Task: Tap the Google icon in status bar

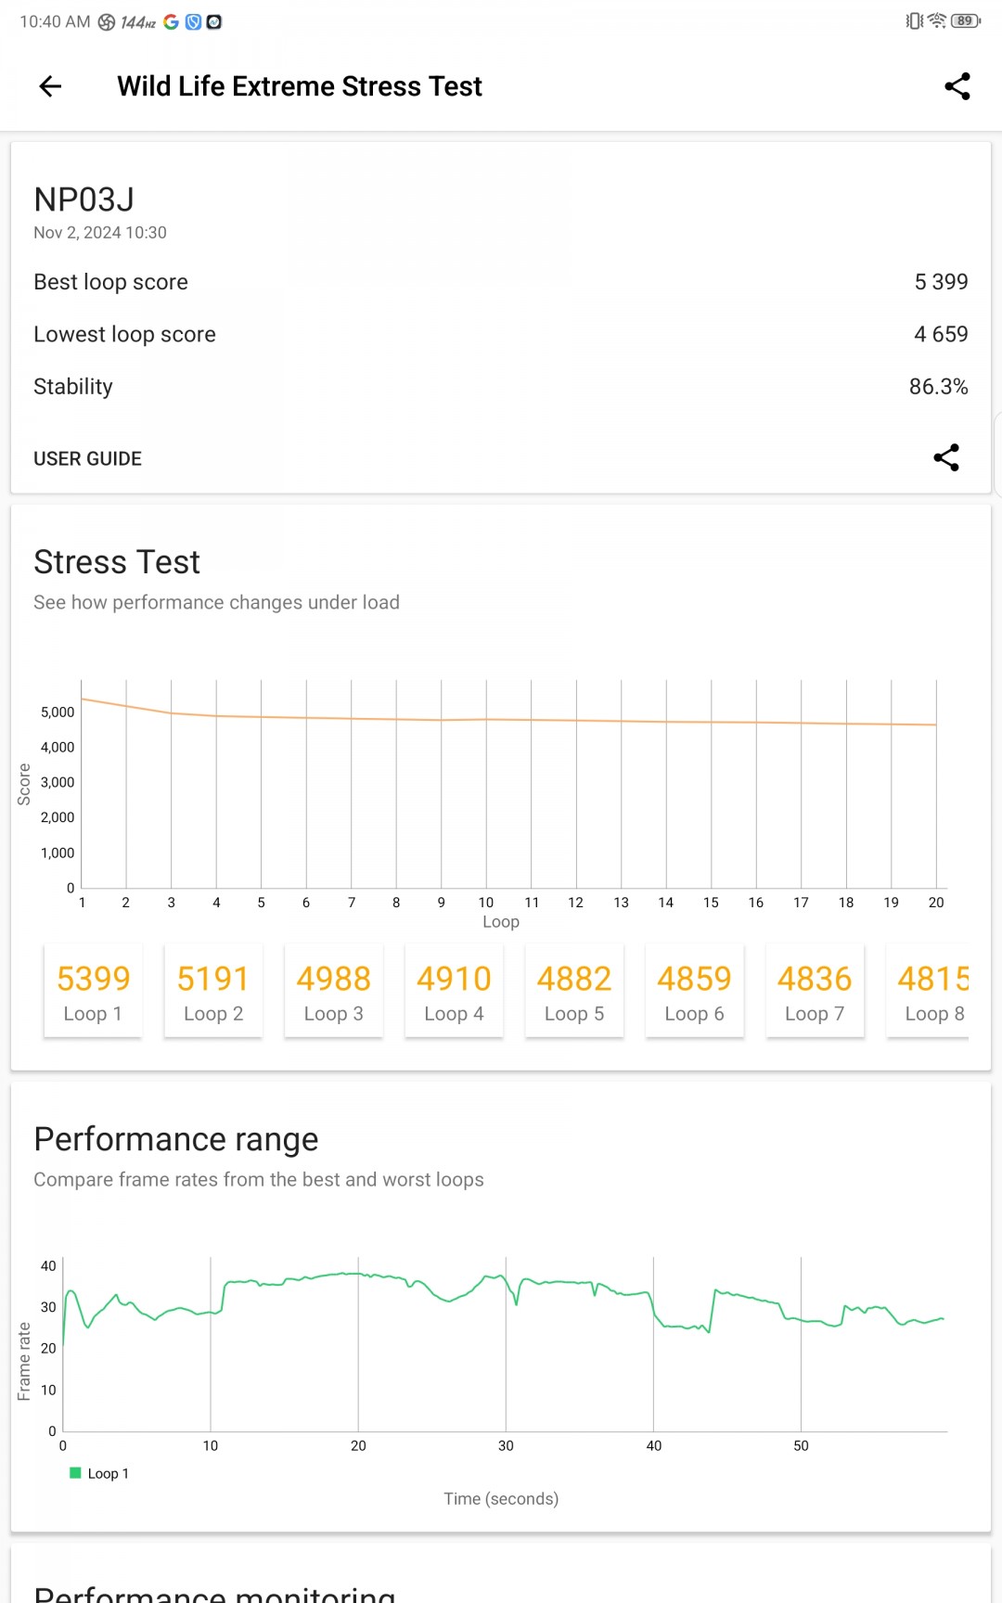Action: pos(171,21)
